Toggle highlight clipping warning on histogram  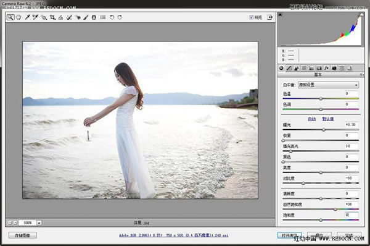361,15
